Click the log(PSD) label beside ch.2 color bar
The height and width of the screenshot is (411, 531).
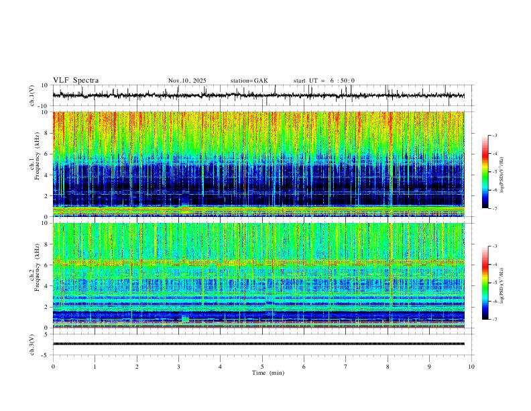coord(502,286)
